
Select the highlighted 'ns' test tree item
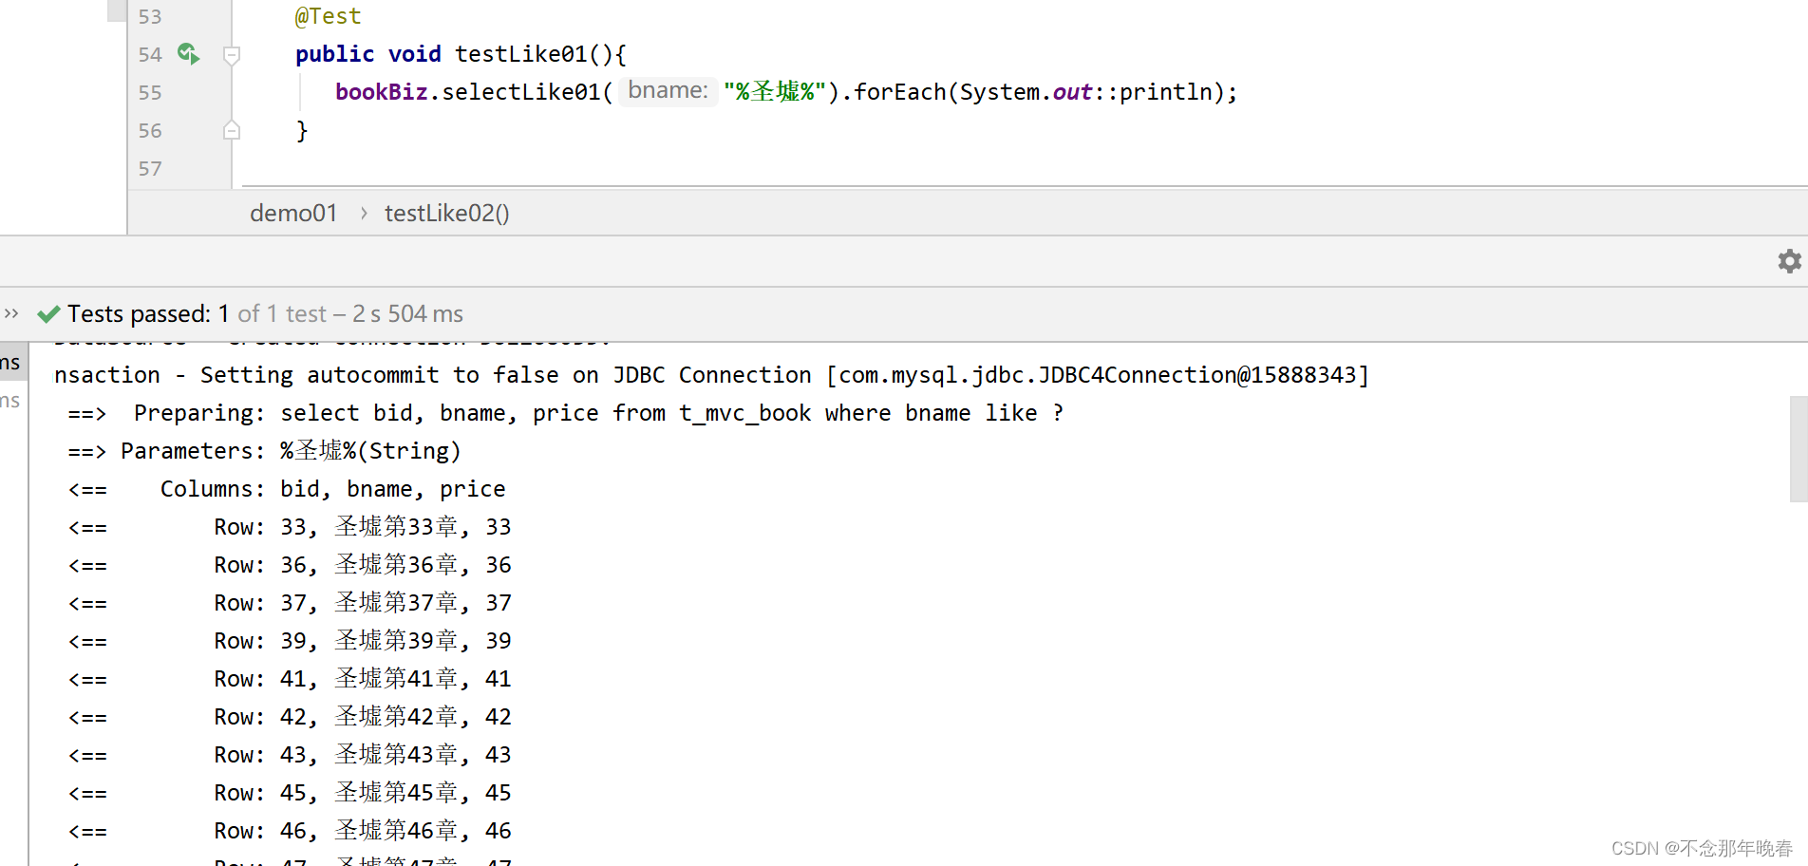(13, 362)
